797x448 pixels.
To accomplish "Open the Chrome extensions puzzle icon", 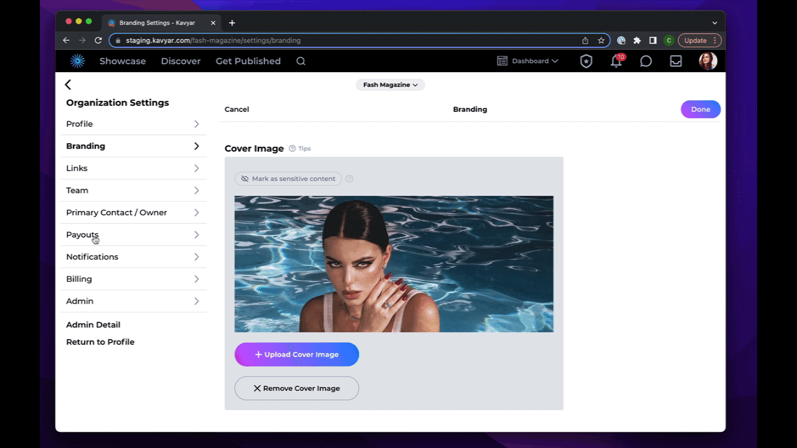I will pyautogui.click(x=637, y=40).
